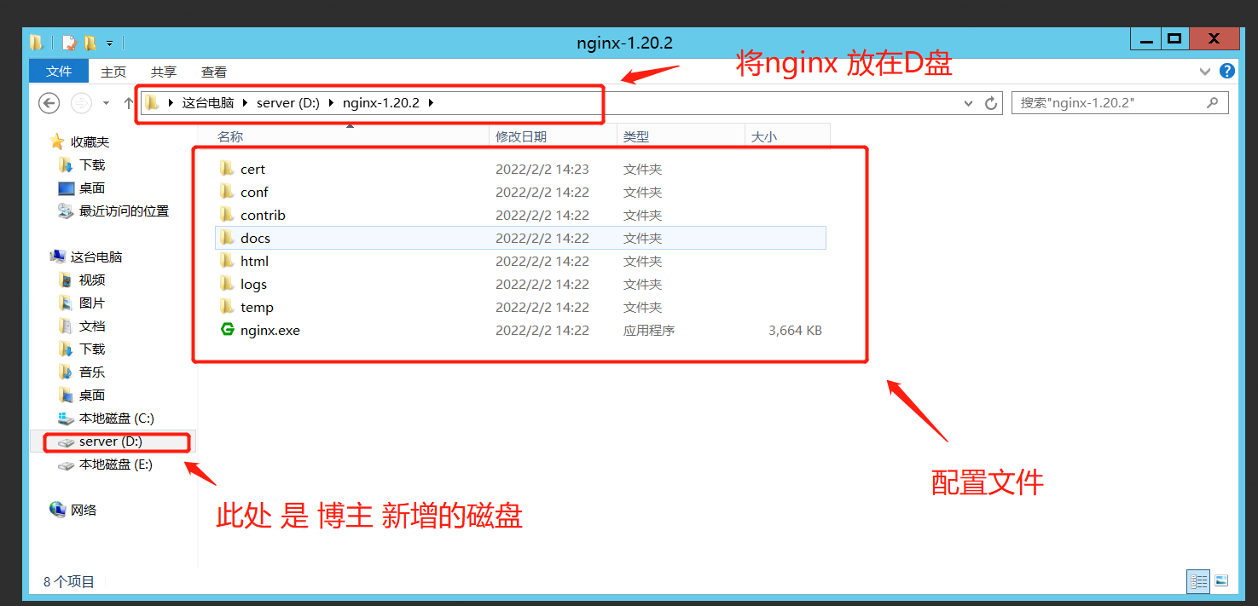1258x606 pixels.
Task: Open the 音乐 library folder
Action: 92,372
